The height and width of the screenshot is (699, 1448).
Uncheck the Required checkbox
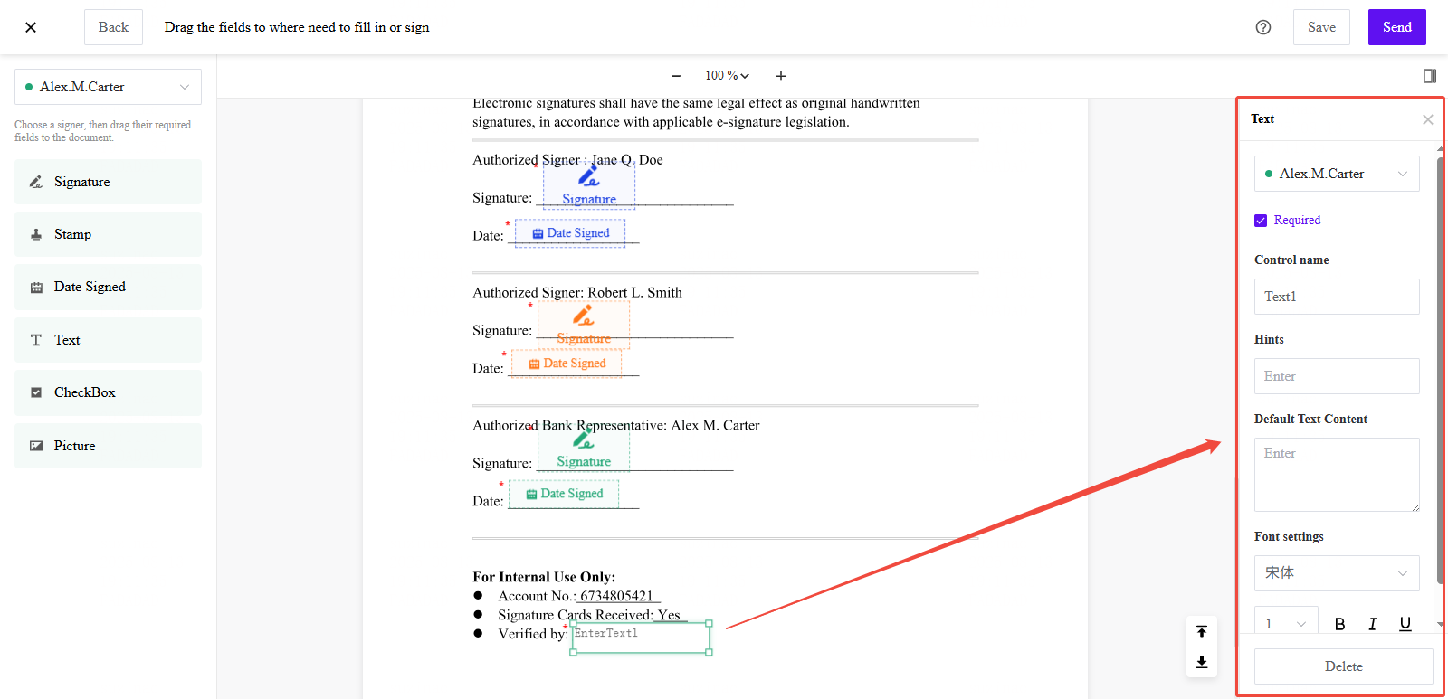pos(1261,221)
